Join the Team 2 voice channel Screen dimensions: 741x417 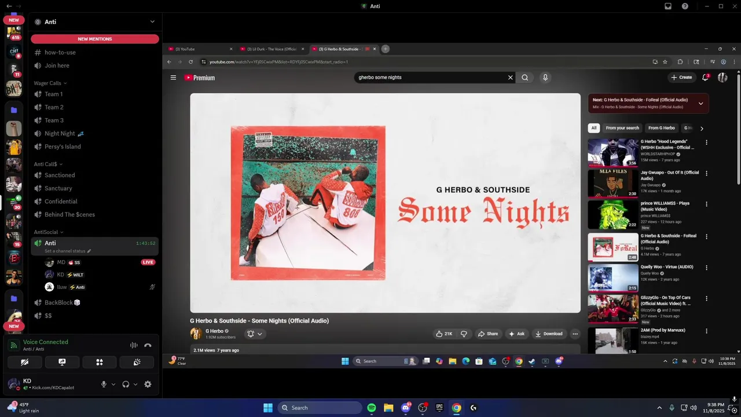95,107
